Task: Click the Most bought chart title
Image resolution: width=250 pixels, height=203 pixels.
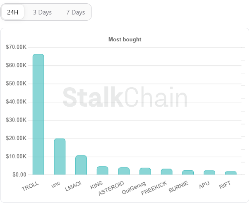Action: 125,40
